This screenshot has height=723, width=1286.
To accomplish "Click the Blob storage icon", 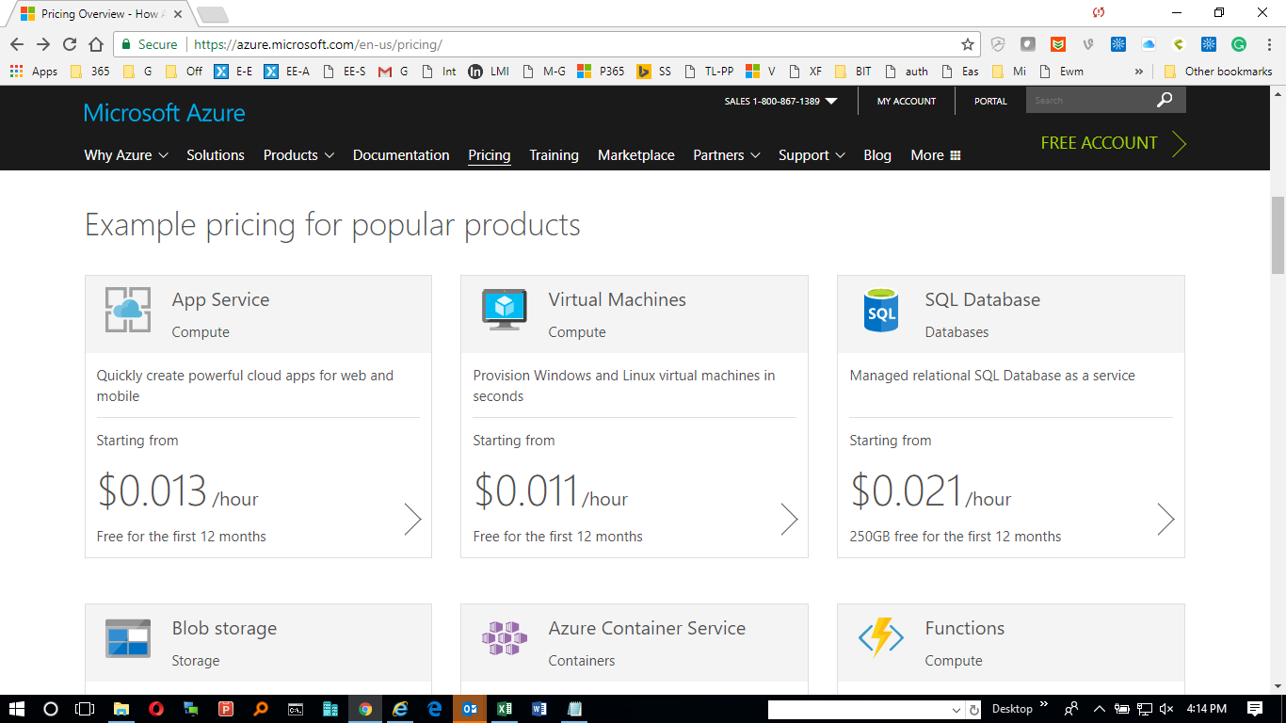I will tap(128, 638).
